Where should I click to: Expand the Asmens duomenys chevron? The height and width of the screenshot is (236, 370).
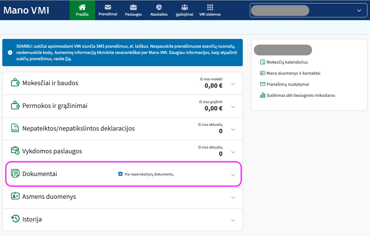[x=233, y=198]
